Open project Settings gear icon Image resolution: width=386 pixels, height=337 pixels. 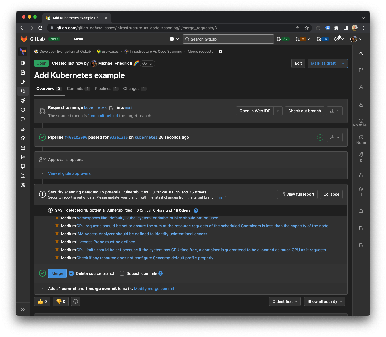tap(23, 185)
